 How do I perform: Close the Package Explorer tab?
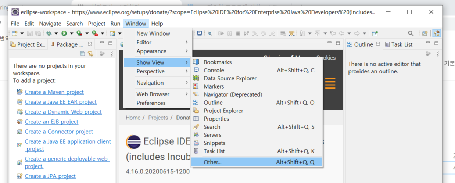pos(89,44)
